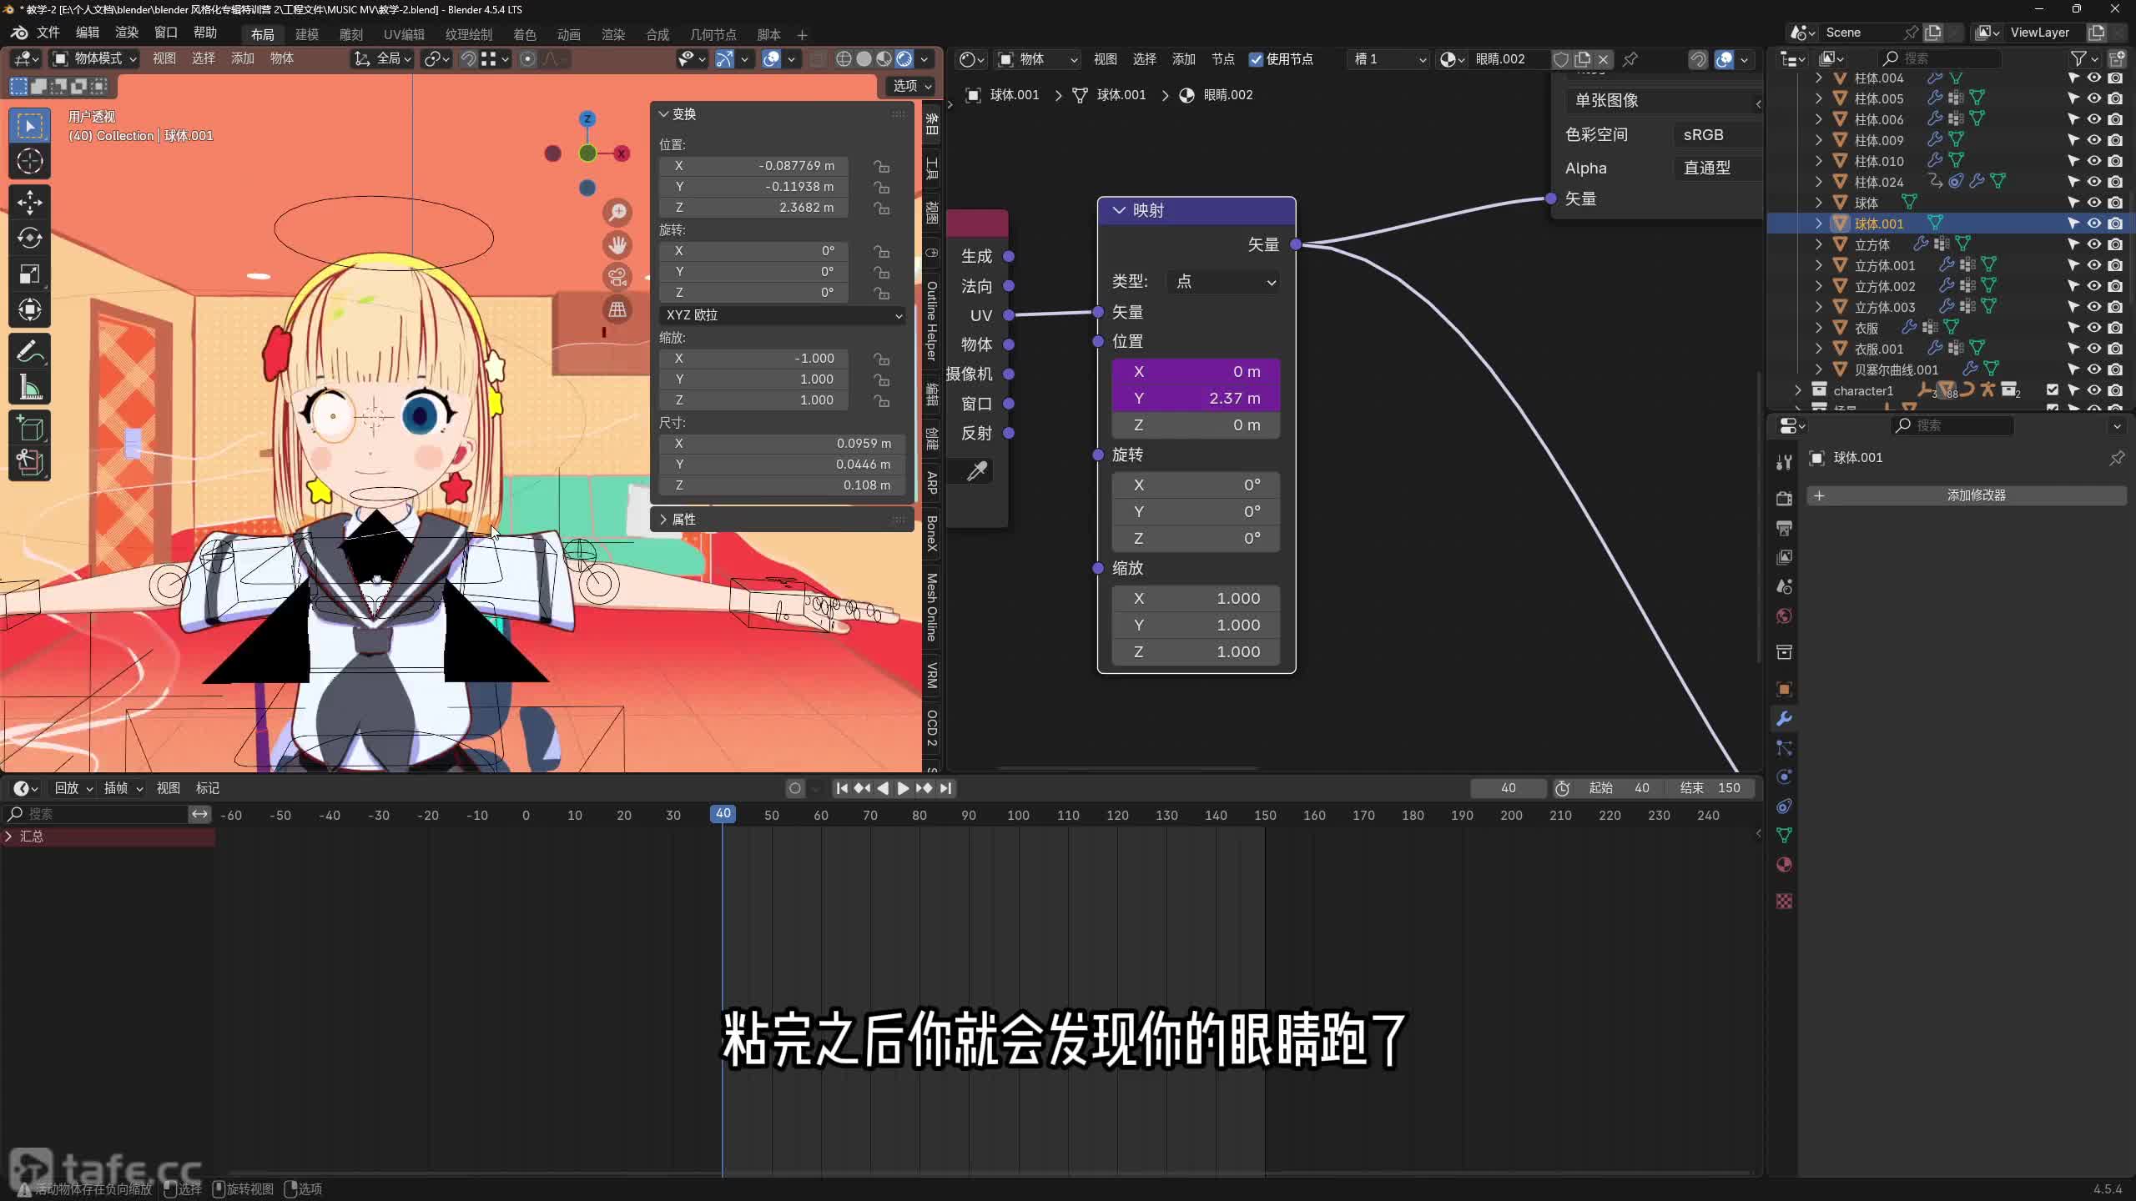Select the Rotate tool icon
This screenshot has height=1201, width=2136.
pos(30,239)
